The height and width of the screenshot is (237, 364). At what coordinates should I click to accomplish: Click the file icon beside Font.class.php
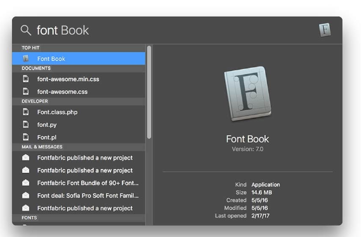coord(26,112)
